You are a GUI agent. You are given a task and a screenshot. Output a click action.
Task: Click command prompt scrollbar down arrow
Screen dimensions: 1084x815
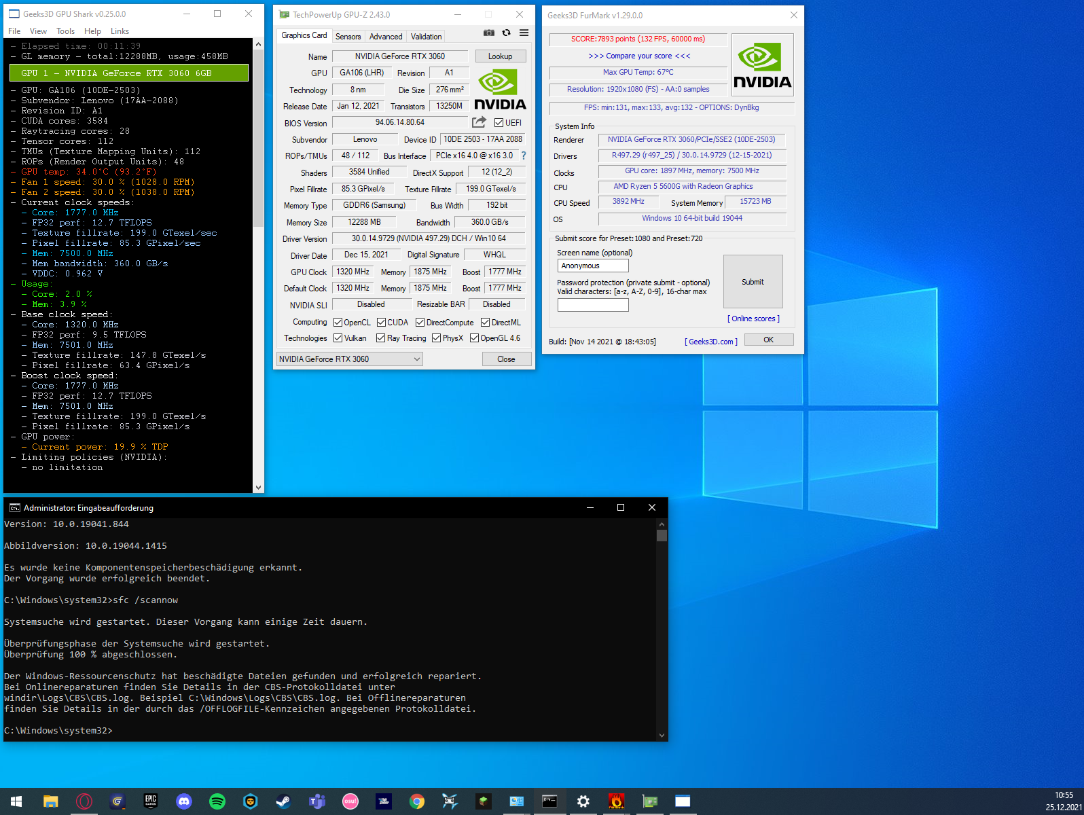click(662, 736)
